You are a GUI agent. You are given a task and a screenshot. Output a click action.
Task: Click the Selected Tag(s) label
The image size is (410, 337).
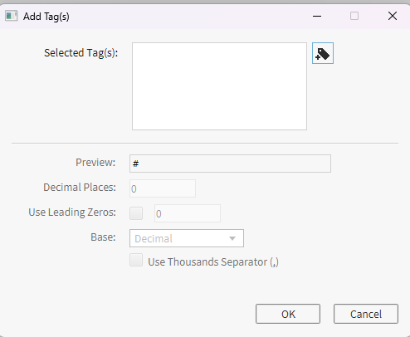81,52
